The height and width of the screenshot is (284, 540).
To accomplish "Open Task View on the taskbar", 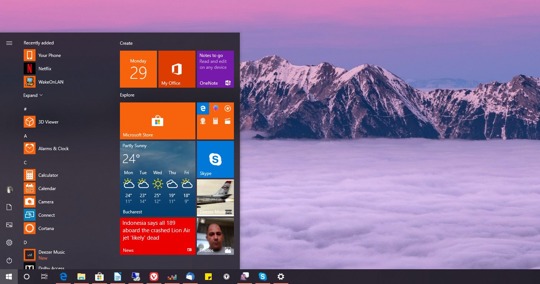I will pos(44,277).
